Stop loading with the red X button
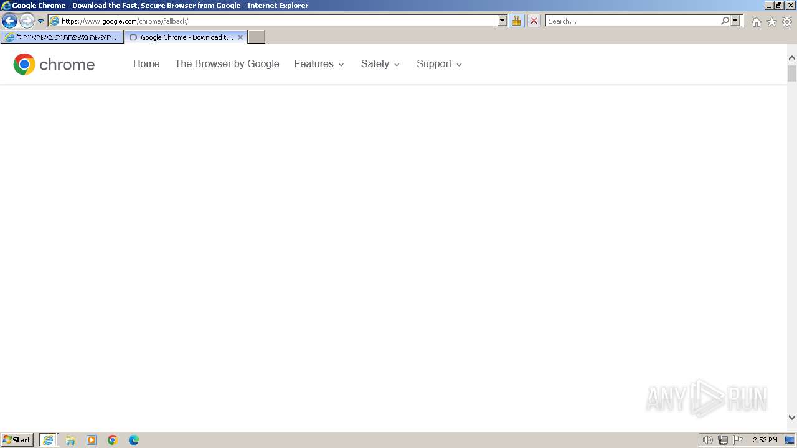This screenshot has height=448, width=797. (x=534, y=21)
